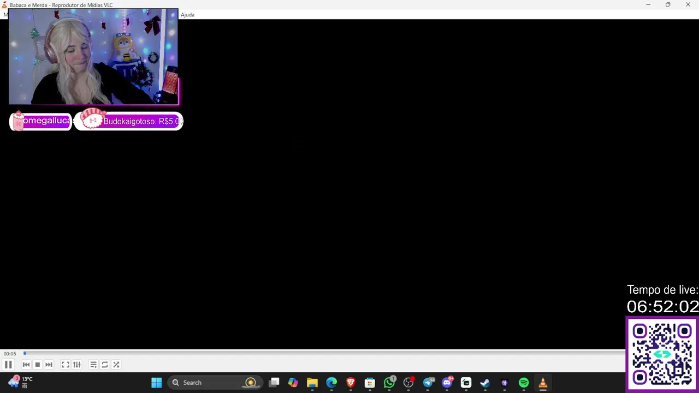Toggle random shuffle playback
Screen dimensions: 699x393
[116, 365]
